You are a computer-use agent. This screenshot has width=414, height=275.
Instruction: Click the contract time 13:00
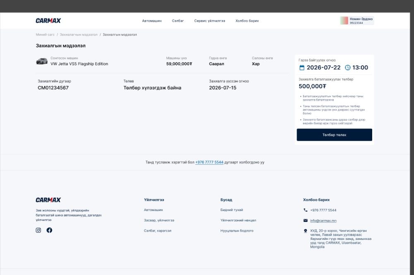pyautogui.click(x=360, y=68)
